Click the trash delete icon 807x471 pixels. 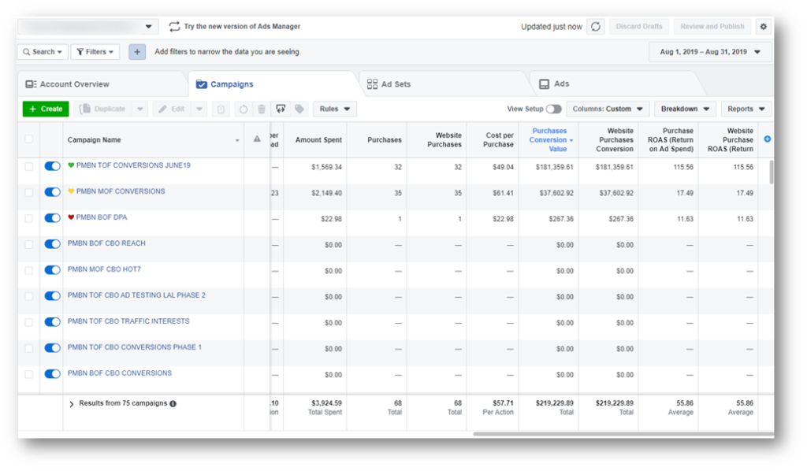pyautogui.click(x=262, y=109)
